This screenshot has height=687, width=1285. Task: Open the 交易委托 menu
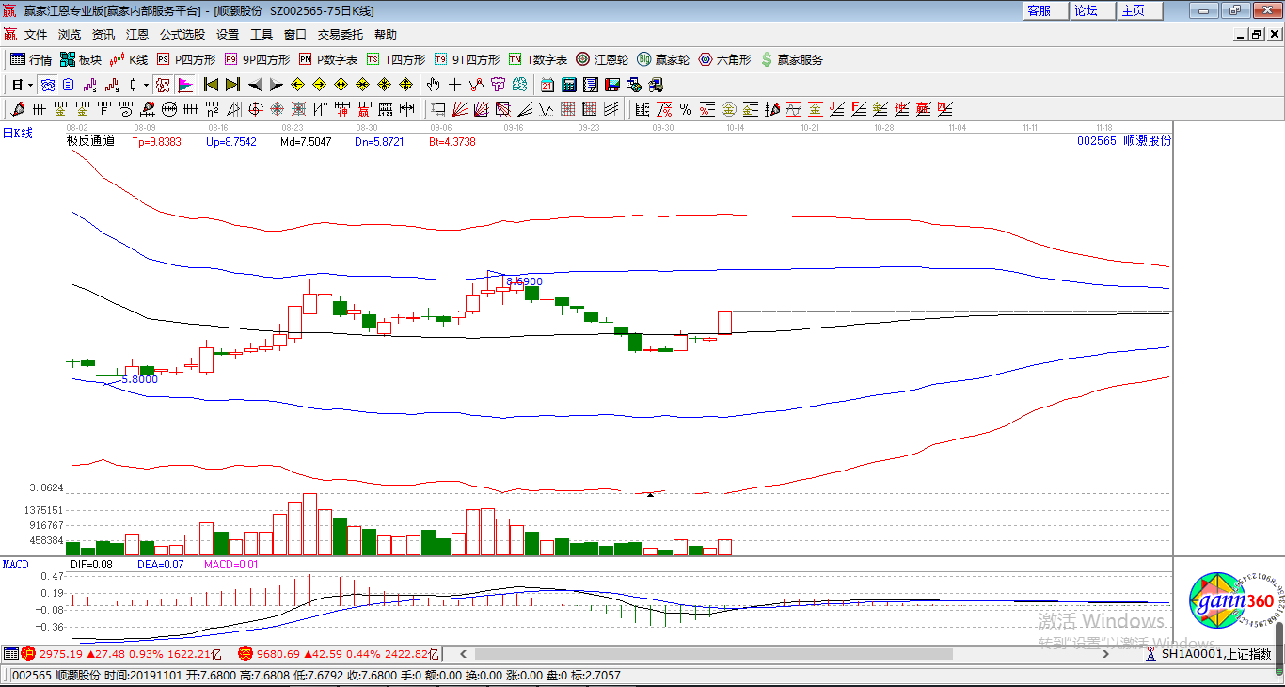[x=341, y=35]
